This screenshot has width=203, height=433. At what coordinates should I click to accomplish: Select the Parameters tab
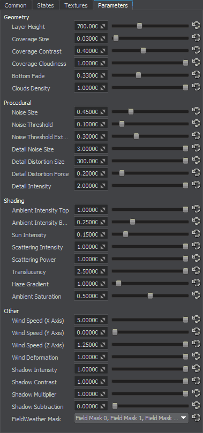(113, 5)
